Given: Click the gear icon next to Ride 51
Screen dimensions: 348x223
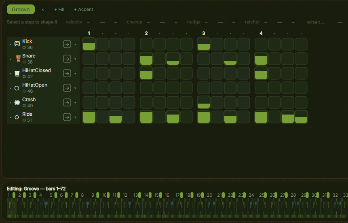Looking at the screenshot, I should [x=24, y=120].
